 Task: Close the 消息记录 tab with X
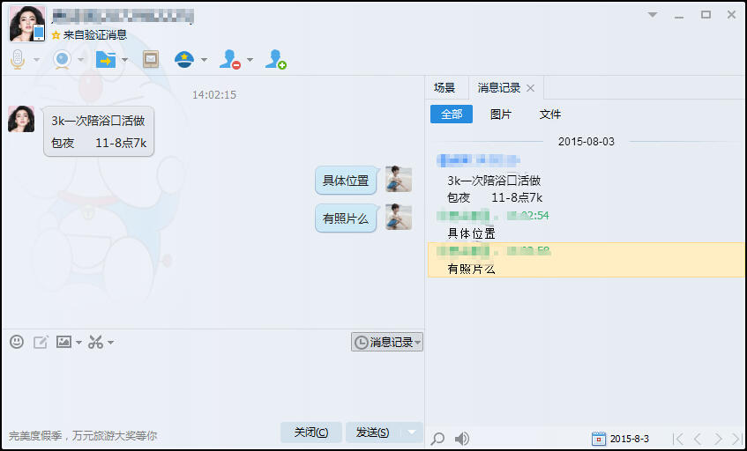click(x=530, y=88)
